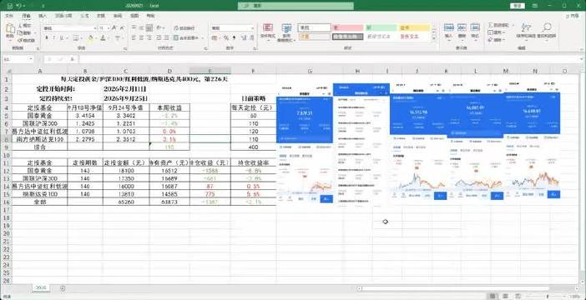
Task: Click the search box in the title bar
Action: [x=296, y=6]
